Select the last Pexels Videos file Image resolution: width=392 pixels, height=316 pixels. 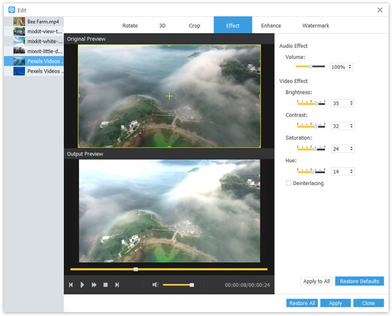[34, 71]
